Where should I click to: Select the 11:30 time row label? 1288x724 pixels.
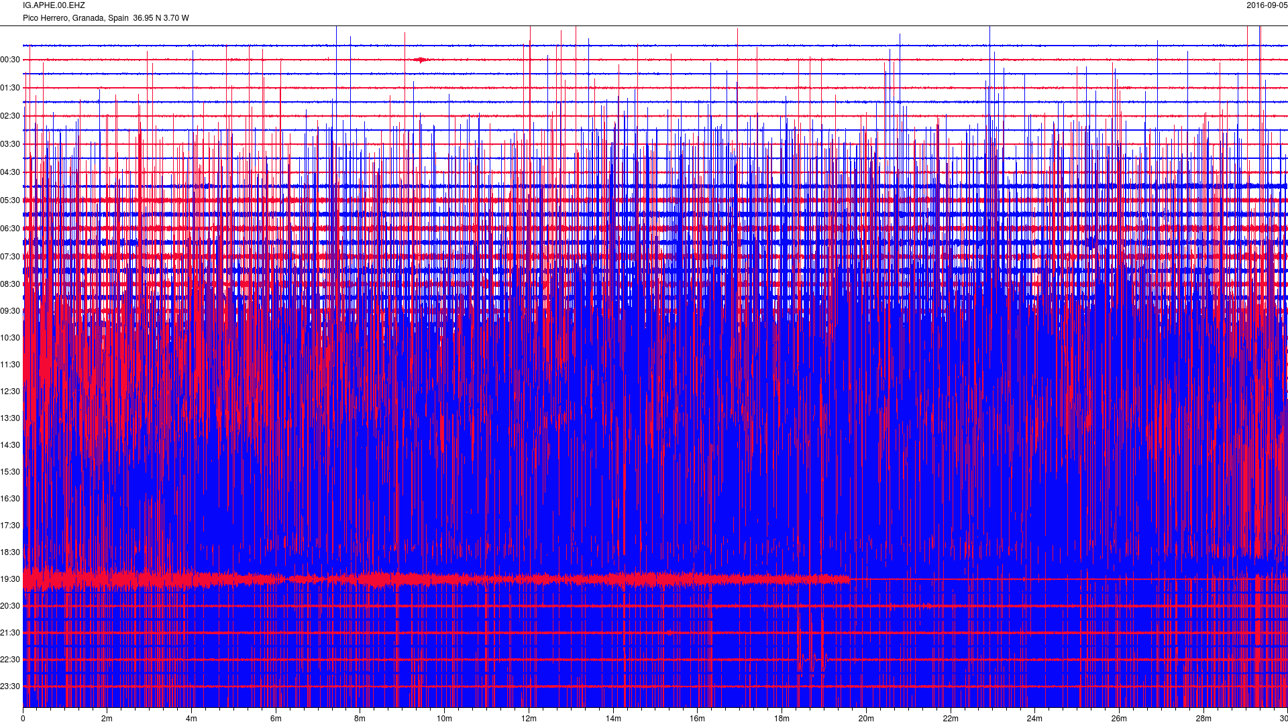[10, 365]
